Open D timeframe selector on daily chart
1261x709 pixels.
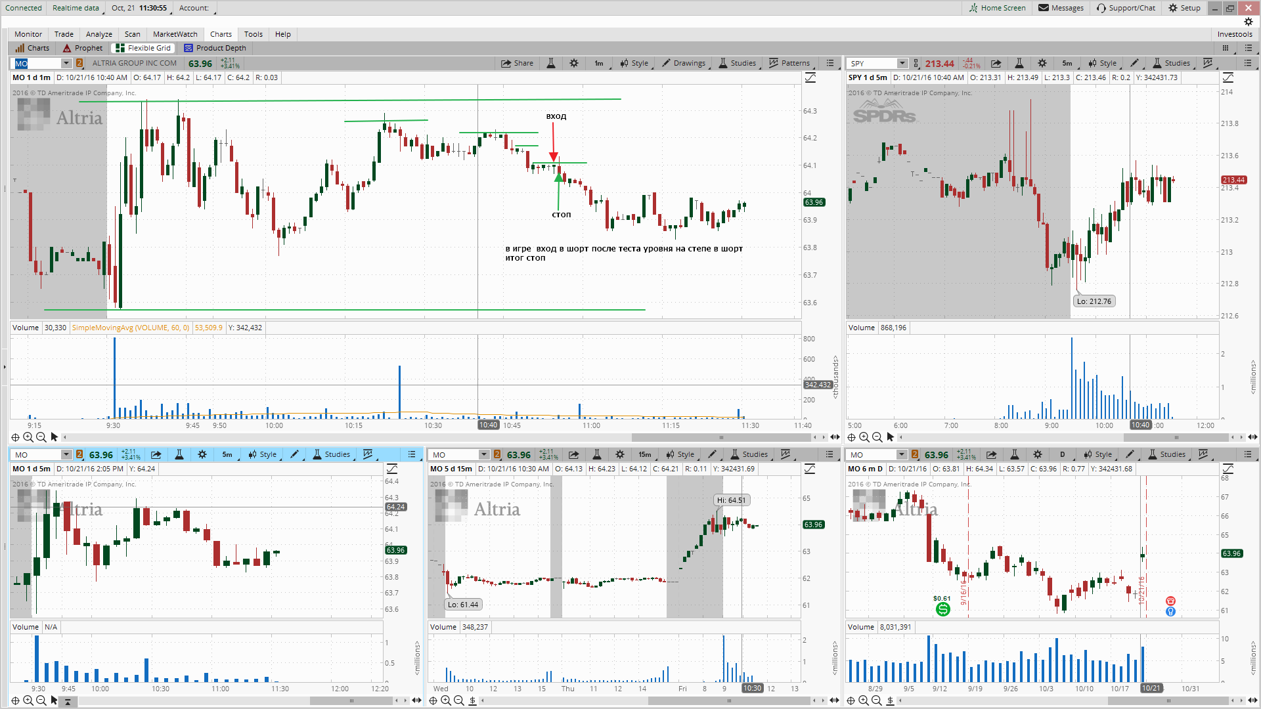point(1063,454)
